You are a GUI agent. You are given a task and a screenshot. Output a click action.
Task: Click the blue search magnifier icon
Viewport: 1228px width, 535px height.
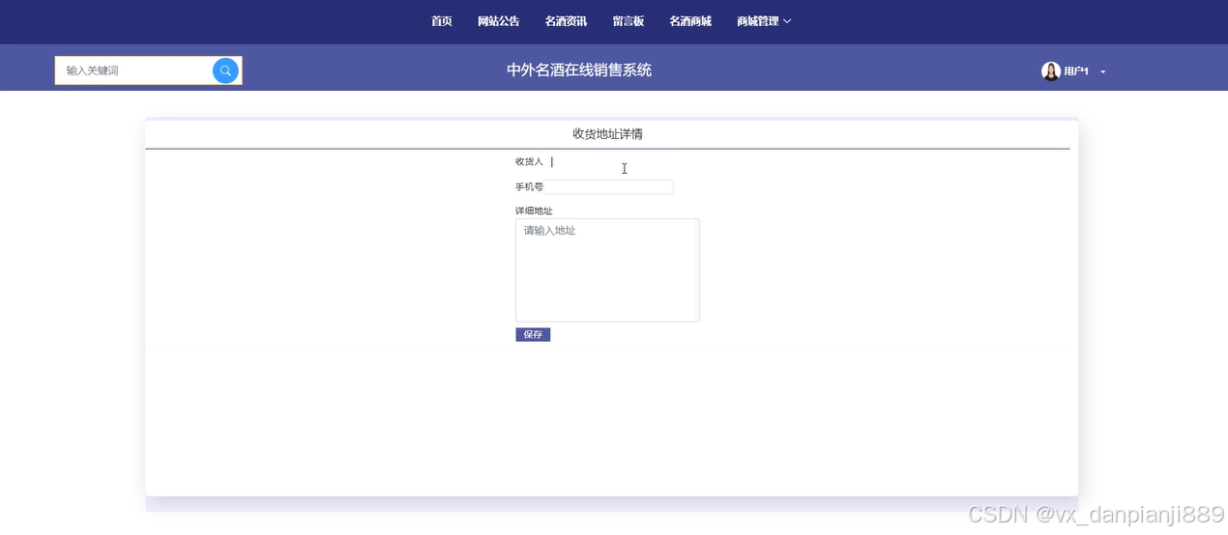point(225,70)
